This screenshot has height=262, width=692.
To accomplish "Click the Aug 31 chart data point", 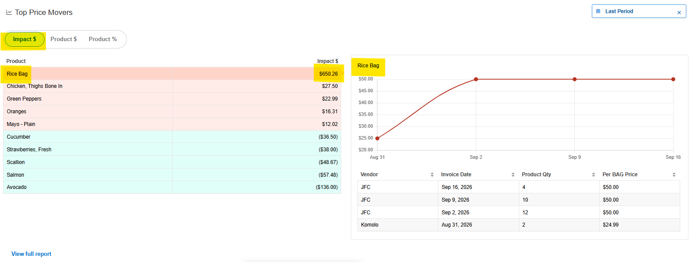I will [377, 139].
